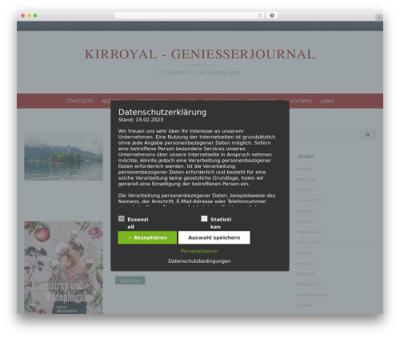The image size is (400, 338).
Task: Open the Datenschutzbedingungen link
Action: [199, 261]
